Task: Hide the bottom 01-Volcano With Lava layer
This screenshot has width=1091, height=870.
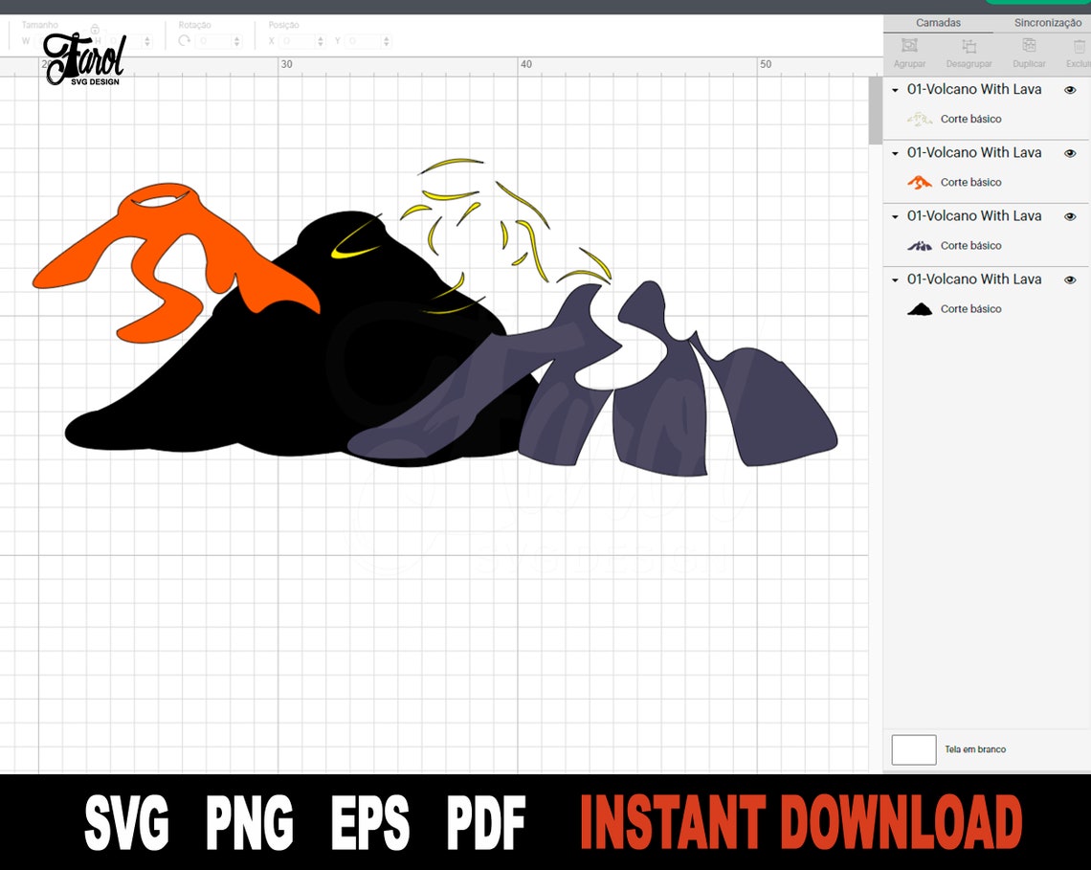Action: [1070, 279]
